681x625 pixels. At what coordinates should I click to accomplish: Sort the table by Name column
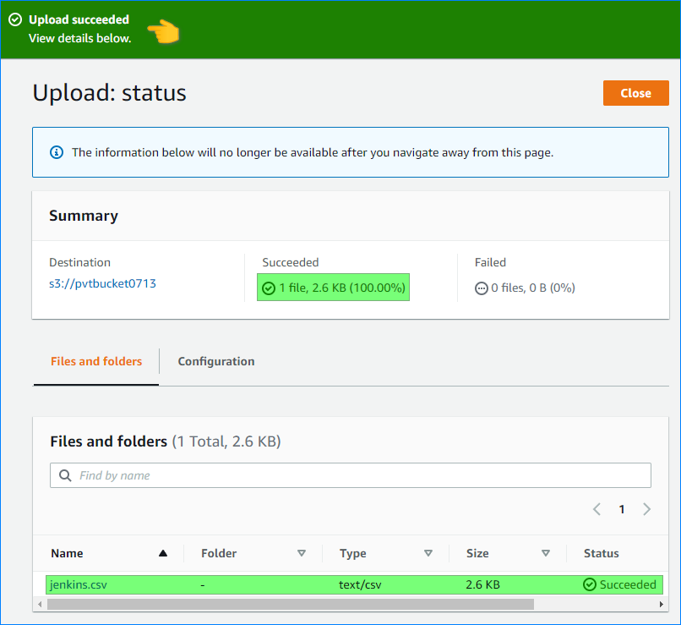pyautogui.click(x=163, y=553)
